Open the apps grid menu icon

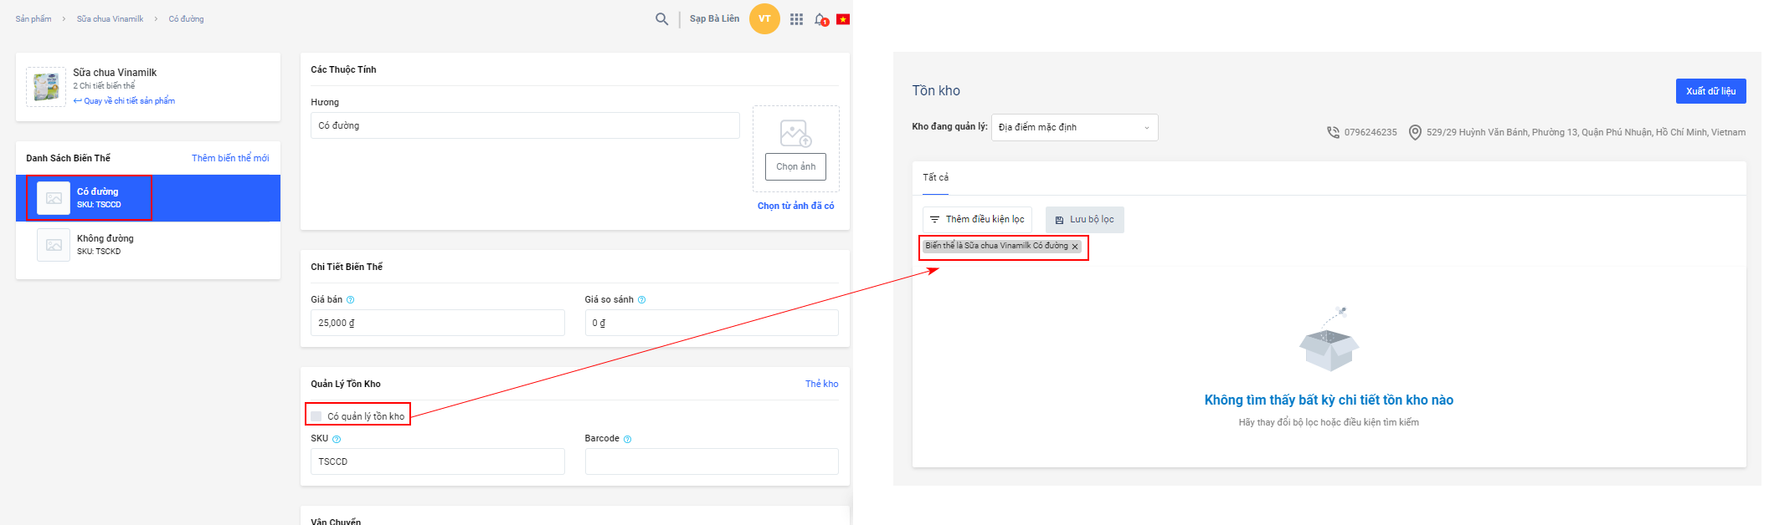796,19
